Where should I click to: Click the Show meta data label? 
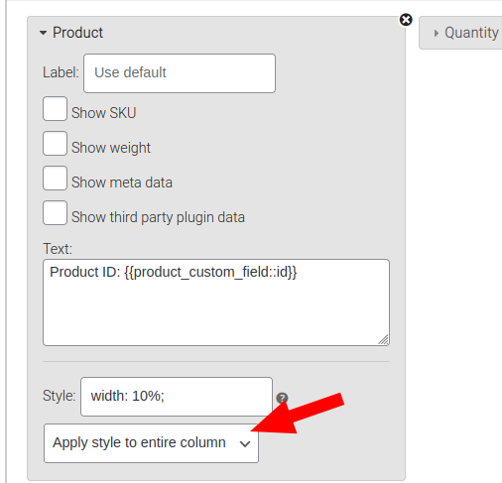122,182
